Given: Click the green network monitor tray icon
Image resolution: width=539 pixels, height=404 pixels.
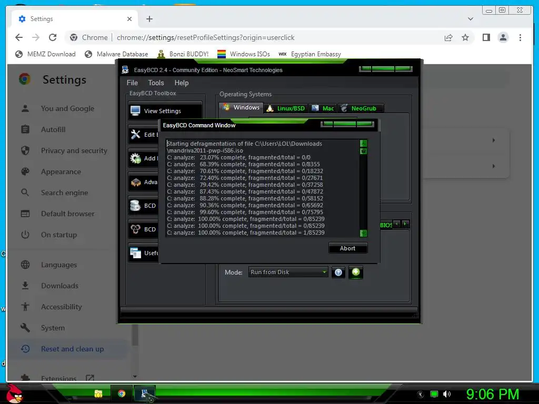Looking at the screenshot, I should click(434, 394).
